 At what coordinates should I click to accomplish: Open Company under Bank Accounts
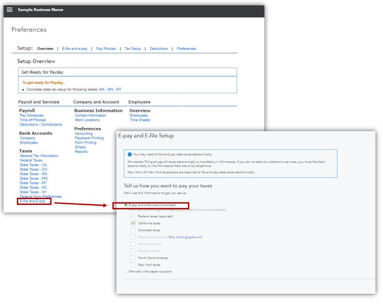[28, 138]
